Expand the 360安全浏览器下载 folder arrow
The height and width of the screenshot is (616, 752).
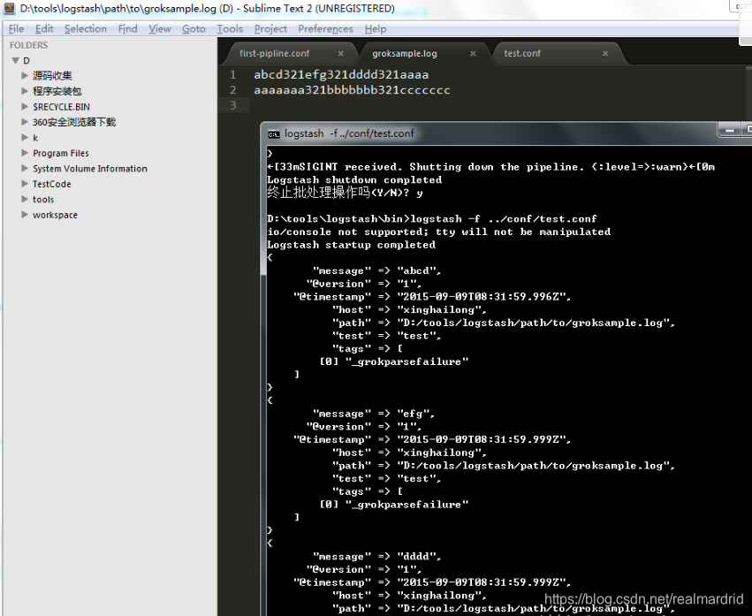click(25, 122)
